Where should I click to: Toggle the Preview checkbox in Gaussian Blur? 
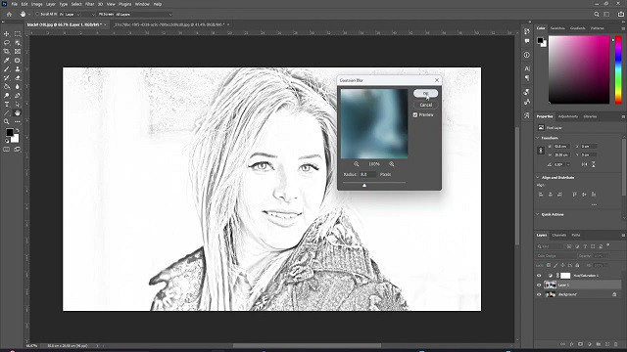[x=415, y=115]
